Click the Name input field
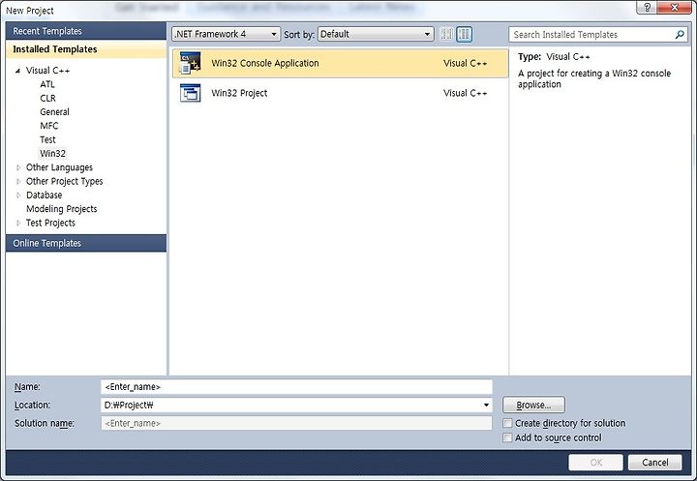Viewport: 697px width, 481px height. tap(296, 387)
